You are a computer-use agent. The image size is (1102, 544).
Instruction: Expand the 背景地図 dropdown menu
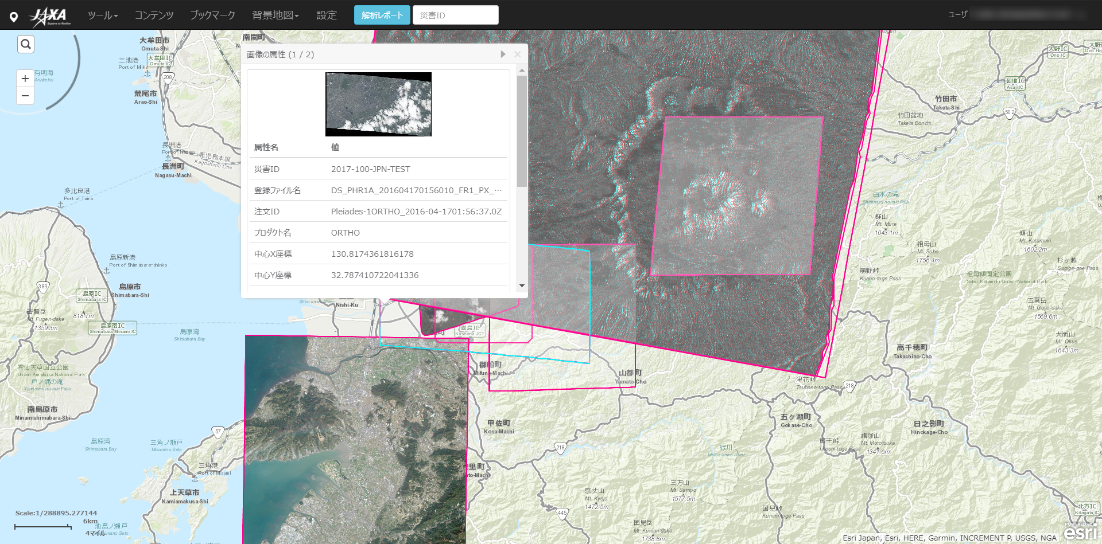coord(275,15)
